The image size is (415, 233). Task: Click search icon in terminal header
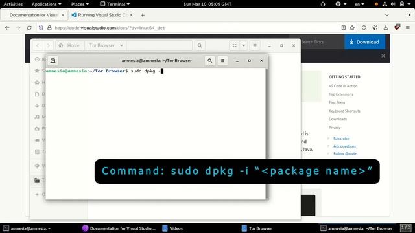coord(210,60)
